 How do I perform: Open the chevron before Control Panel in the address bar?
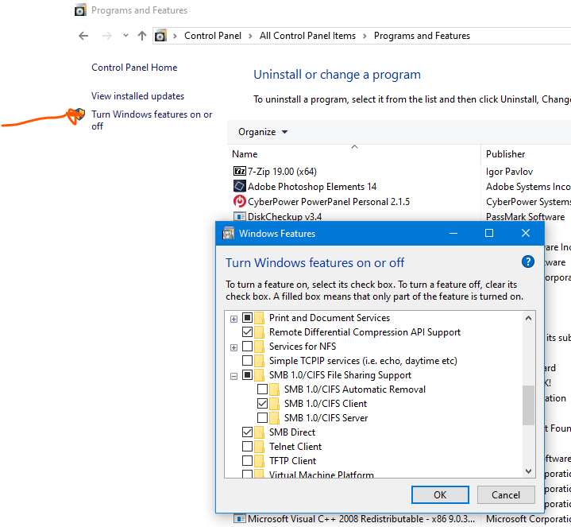(176, 36)
